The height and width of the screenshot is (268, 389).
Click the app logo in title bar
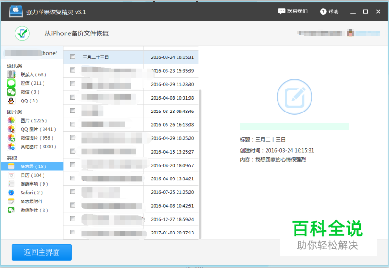click(16, 11)
